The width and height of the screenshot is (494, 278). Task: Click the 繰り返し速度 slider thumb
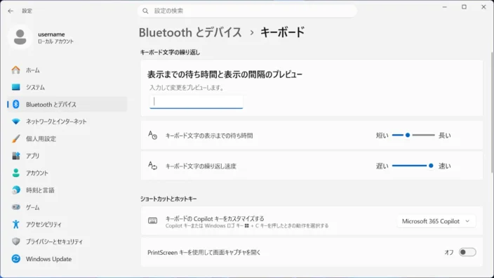[x=431, y=166]
